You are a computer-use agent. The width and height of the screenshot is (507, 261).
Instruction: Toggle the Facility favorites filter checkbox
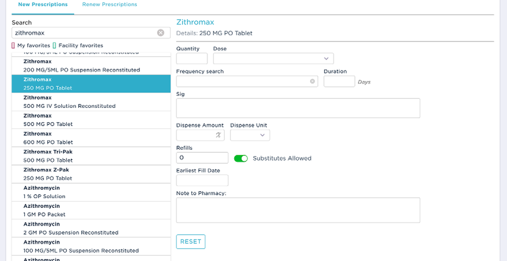tap(55, 46)
